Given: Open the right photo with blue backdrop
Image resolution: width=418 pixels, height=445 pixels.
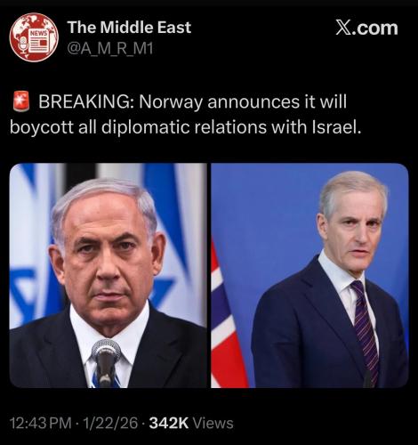Looking at the screenshot, I should 309,275.
